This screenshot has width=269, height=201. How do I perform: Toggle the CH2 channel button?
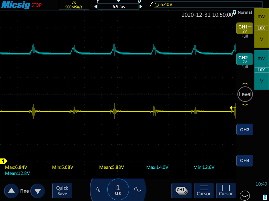(x=245, y=59)
